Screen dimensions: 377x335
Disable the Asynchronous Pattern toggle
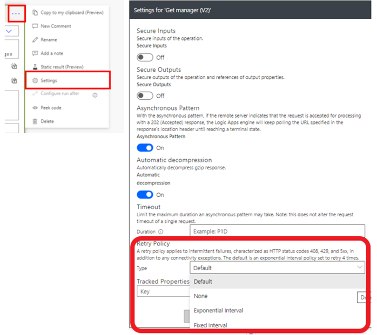(x=145, y=147)
